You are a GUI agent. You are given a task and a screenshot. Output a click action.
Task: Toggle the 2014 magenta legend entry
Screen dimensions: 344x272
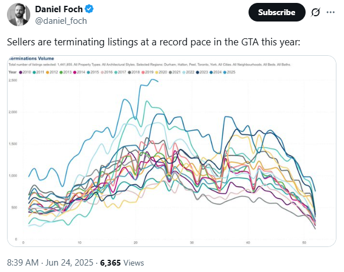79,72
